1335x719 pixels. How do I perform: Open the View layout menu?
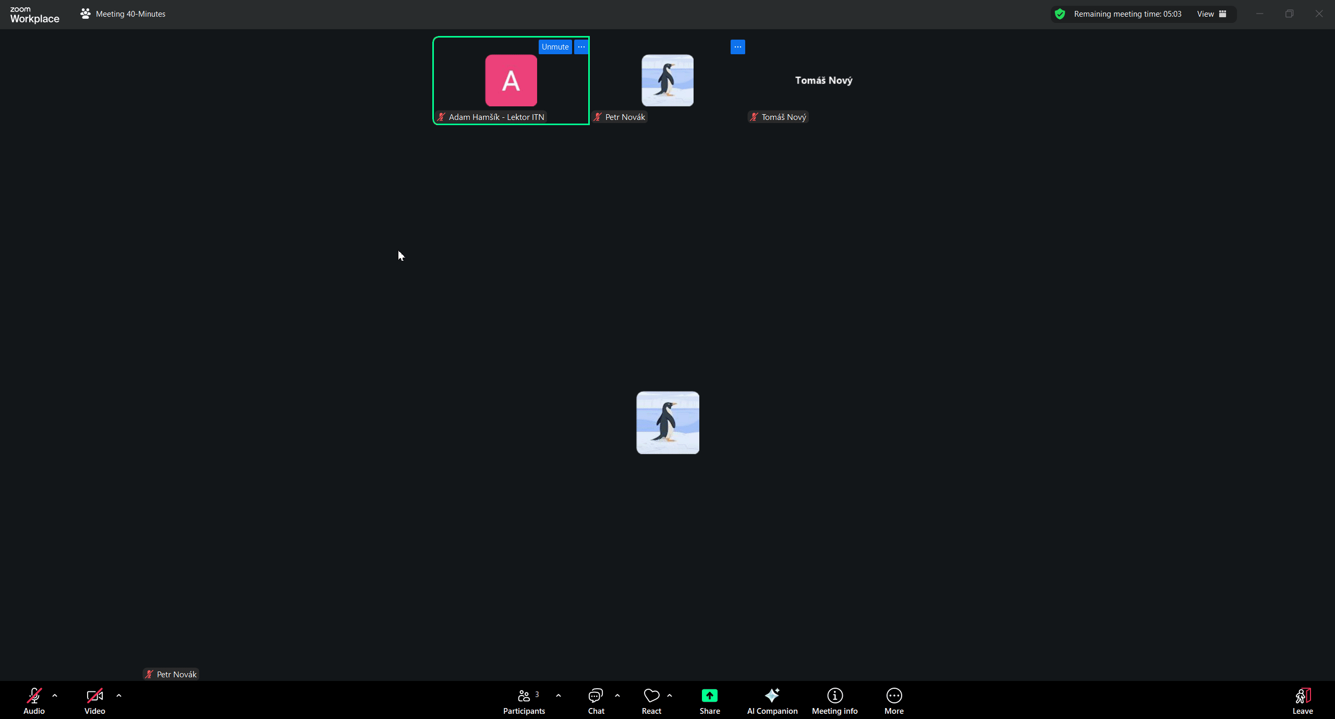(1211, 14)
